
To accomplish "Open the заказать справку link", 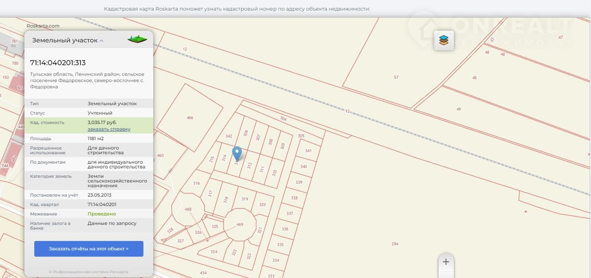I will (109, 129).
